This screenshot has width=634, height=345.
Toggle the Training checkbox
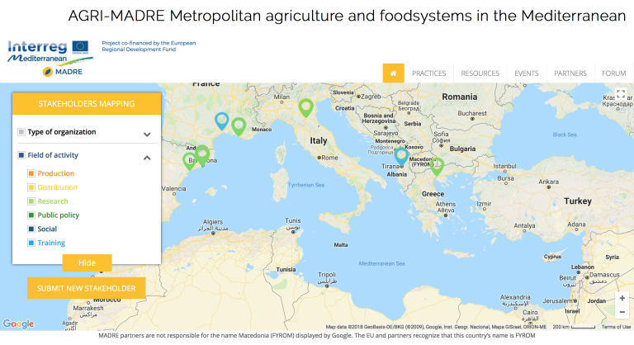(x=31, y=243)
